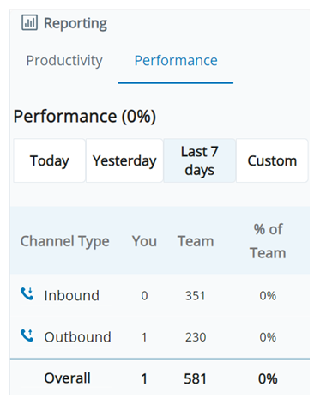Click Overall team total 581
This screenshot has width=320, height=405.
click(x=195, y=378)
